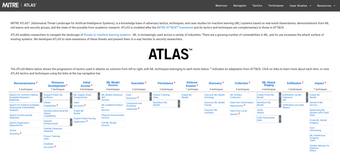Open Discover ML Model Family technique
The image size is (340, 158).
click(215, 104)
